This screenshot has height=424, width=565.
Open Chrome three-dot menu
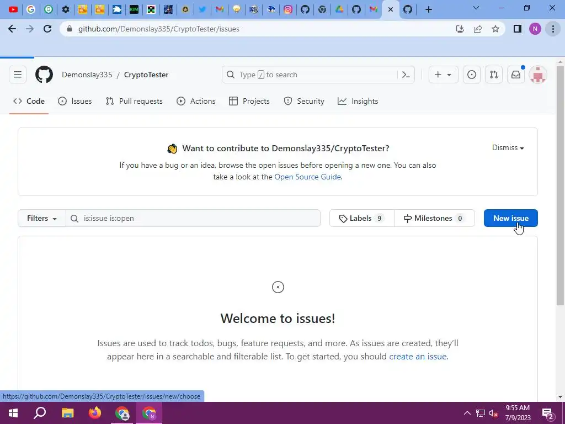pyautogui.click(x=553, y=29)
